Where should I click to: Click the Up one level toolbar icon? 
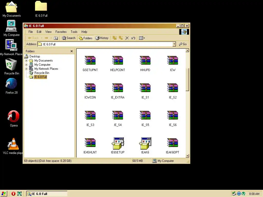56,38
